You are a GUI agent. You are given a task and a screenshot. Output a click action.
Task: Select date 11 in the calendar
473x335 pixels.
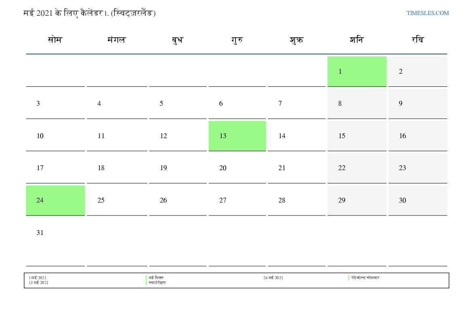point(117,136)
